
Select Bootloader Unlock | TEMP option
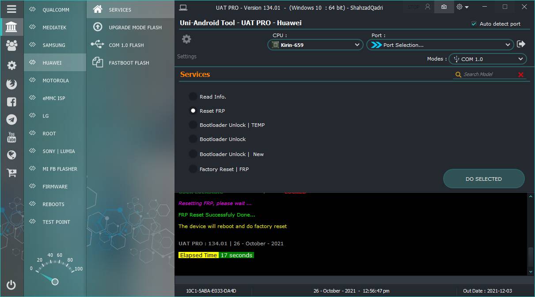[193, 125]
